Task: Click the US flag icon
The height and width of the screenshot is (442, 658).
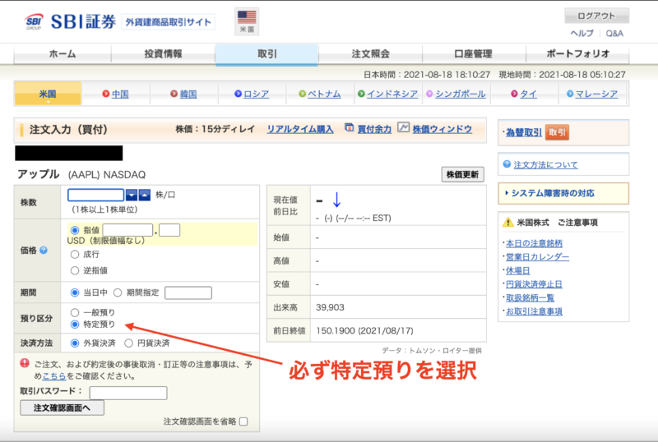Action: pyautogui.click(x=247, y=17)
